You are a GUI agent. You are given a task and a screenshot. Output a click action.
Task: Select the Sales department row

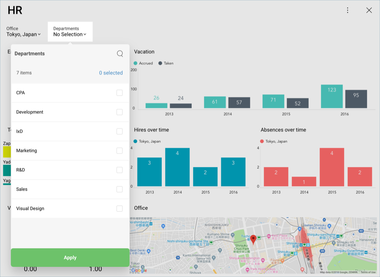coord(22,189)
